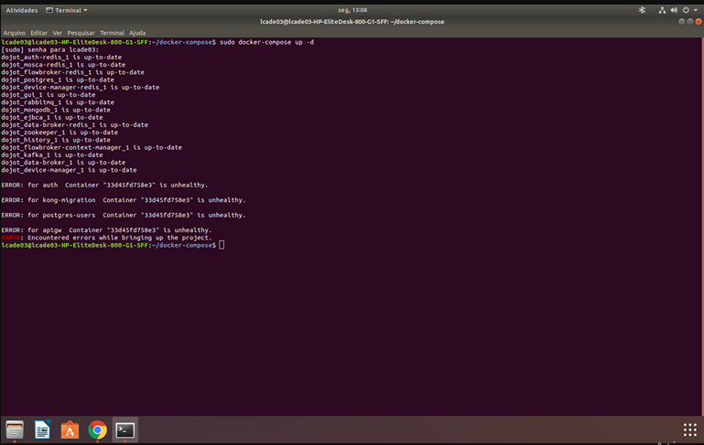Open the Editar menu
The height and width of the screenshot is (445, 704).
(38, 33)
